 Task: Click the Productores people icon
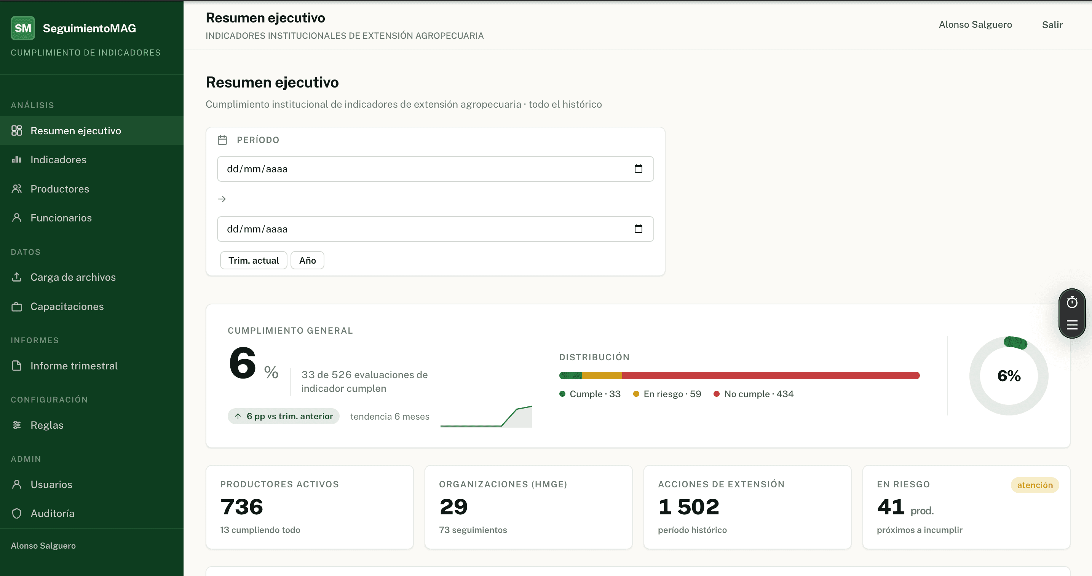pyautogui.click(x=16, y=189)
